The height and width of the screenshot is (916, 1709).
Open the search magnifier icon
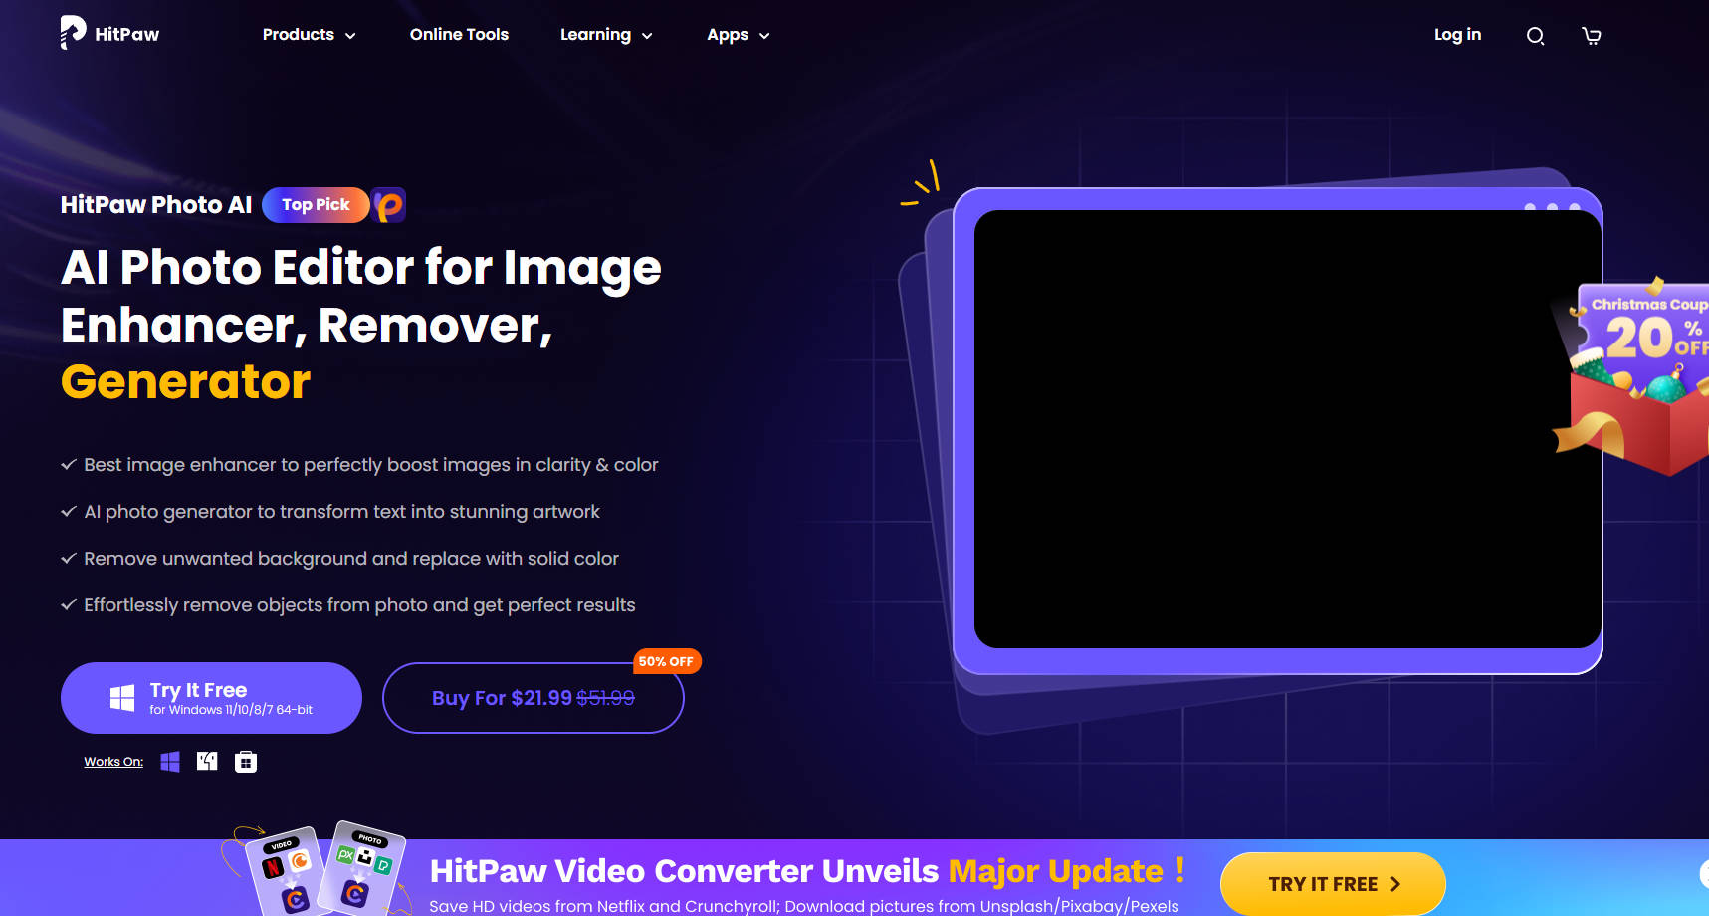point(1535,36)
